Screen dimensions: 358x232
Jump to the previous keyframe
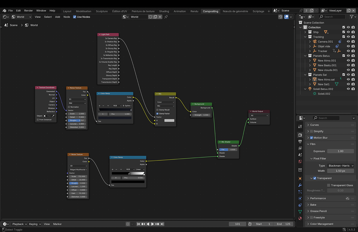[x=143, y=224]
